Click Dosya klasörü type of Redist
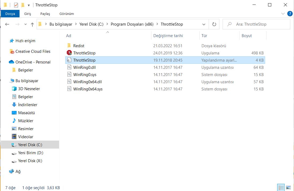Viewport: 294px width, 191px height. click(213, 46)
